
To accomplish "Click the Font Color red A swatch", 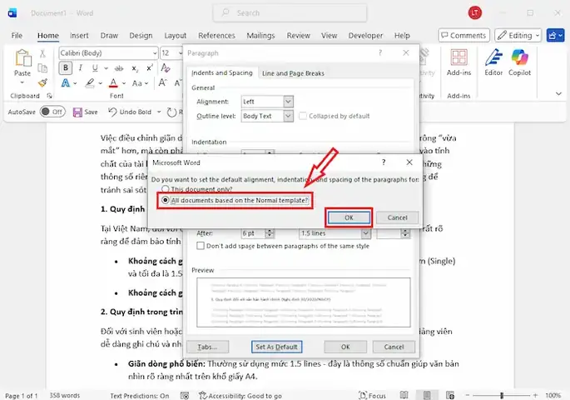I will click(113, 83).
